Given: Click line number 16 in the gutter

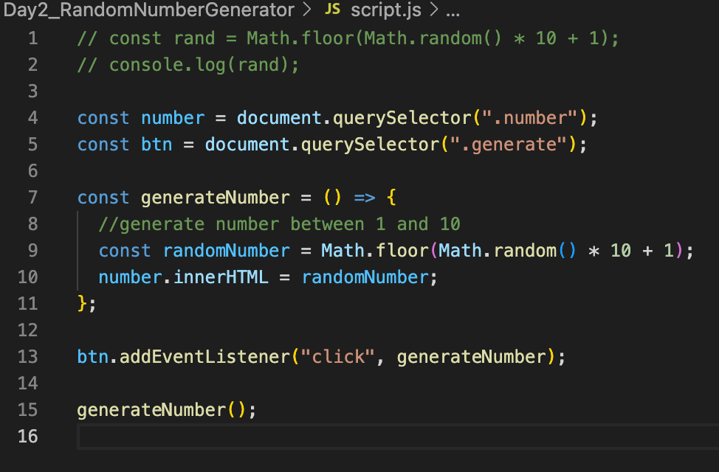Looking at the screenshot, I should [27, 437].
